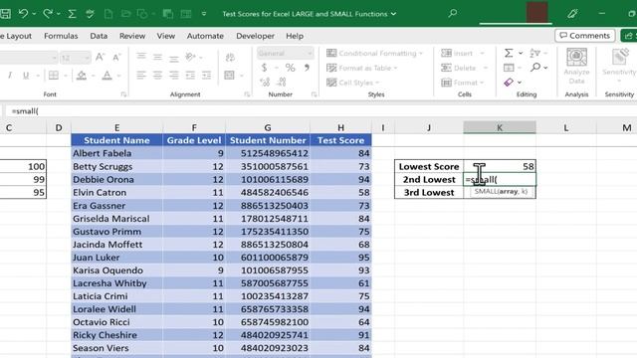637x358 pixels.
Task: Toggle Bottom Align in Alignment group
Action: [174, 58]
